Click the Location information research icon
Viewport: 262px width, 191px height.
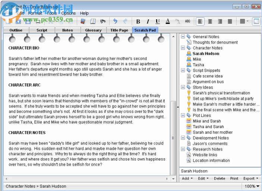tap(189, 160)
